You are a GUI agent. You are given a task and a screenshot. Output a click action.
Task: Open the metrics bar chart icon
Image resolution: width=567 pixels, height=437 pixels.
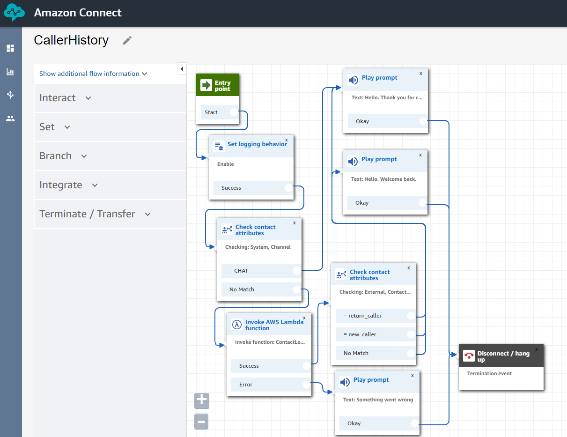[x=10, y=72]
